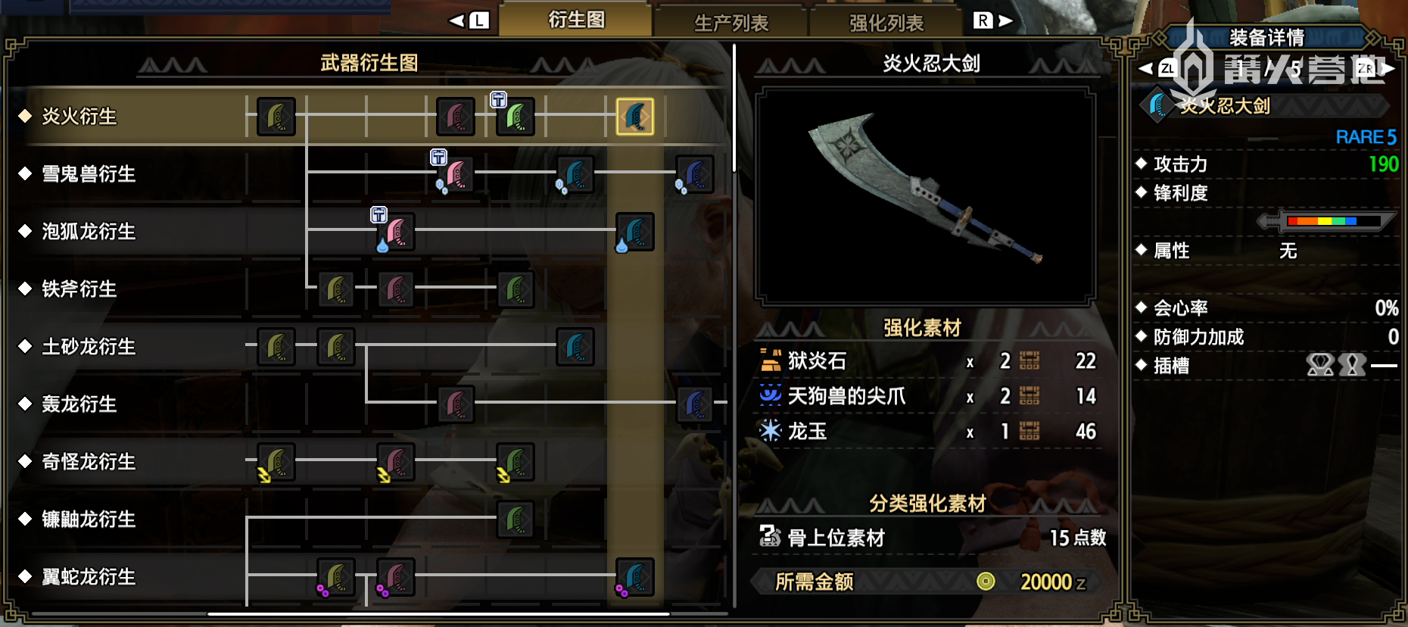Click the poison blue weapon in 翼蛇龙衍生 row
1408x627 pixels.
tap(634, 577)
